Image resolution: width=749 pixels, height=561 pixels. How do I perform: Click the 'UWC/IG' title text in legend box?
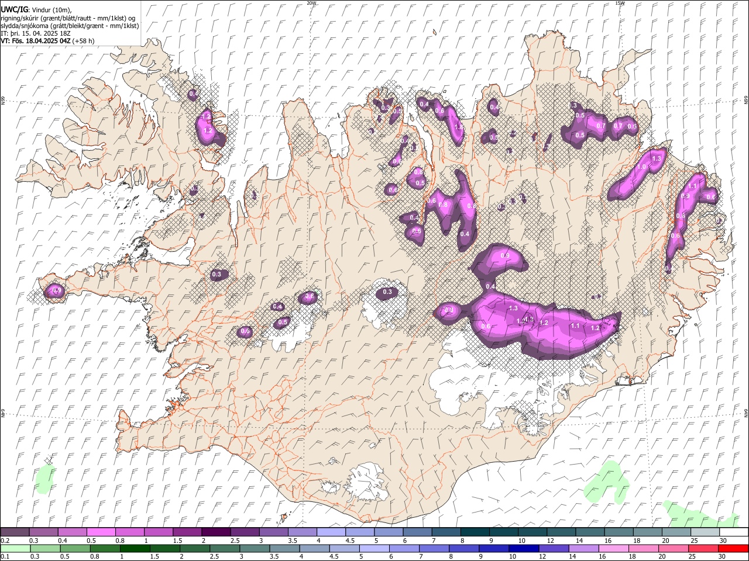coord(14,9)
